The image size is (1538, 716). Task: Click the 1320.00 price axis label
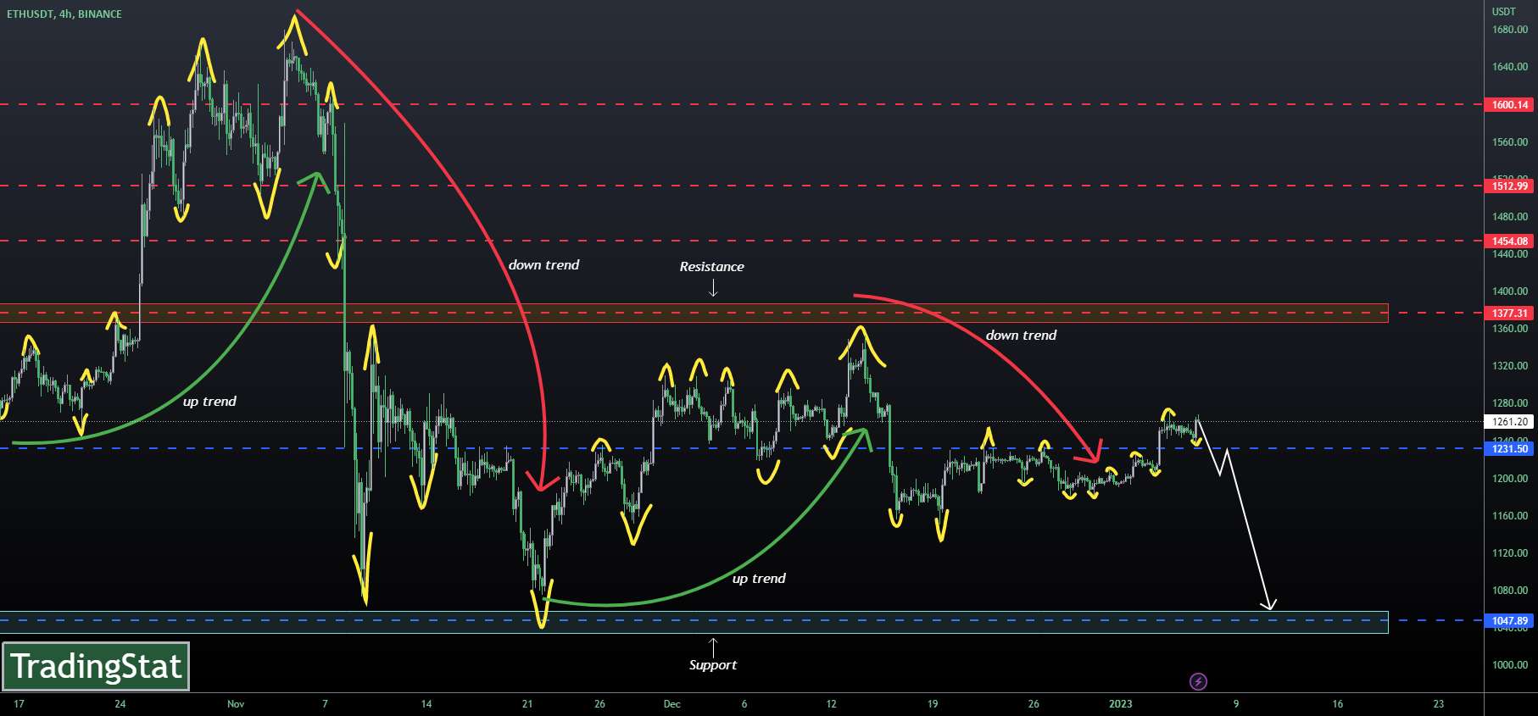(x=1510, y=366)
